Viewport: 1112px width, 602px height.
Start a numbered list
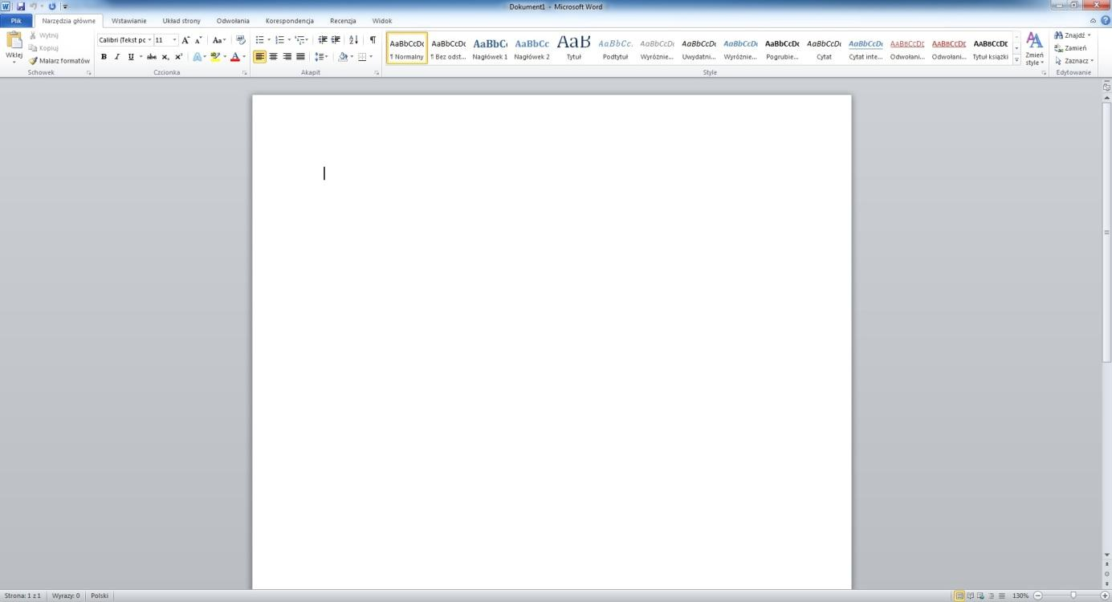[x=279, y=40]
